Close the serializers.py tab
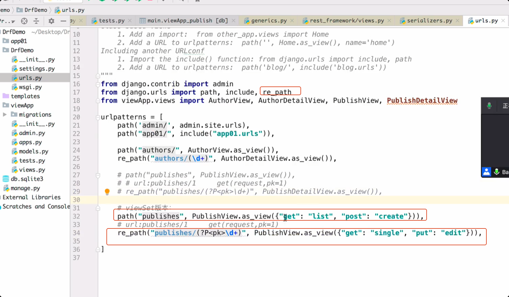Image resolution: width=509 pixels, height=297 pixels. click(457, 21)
